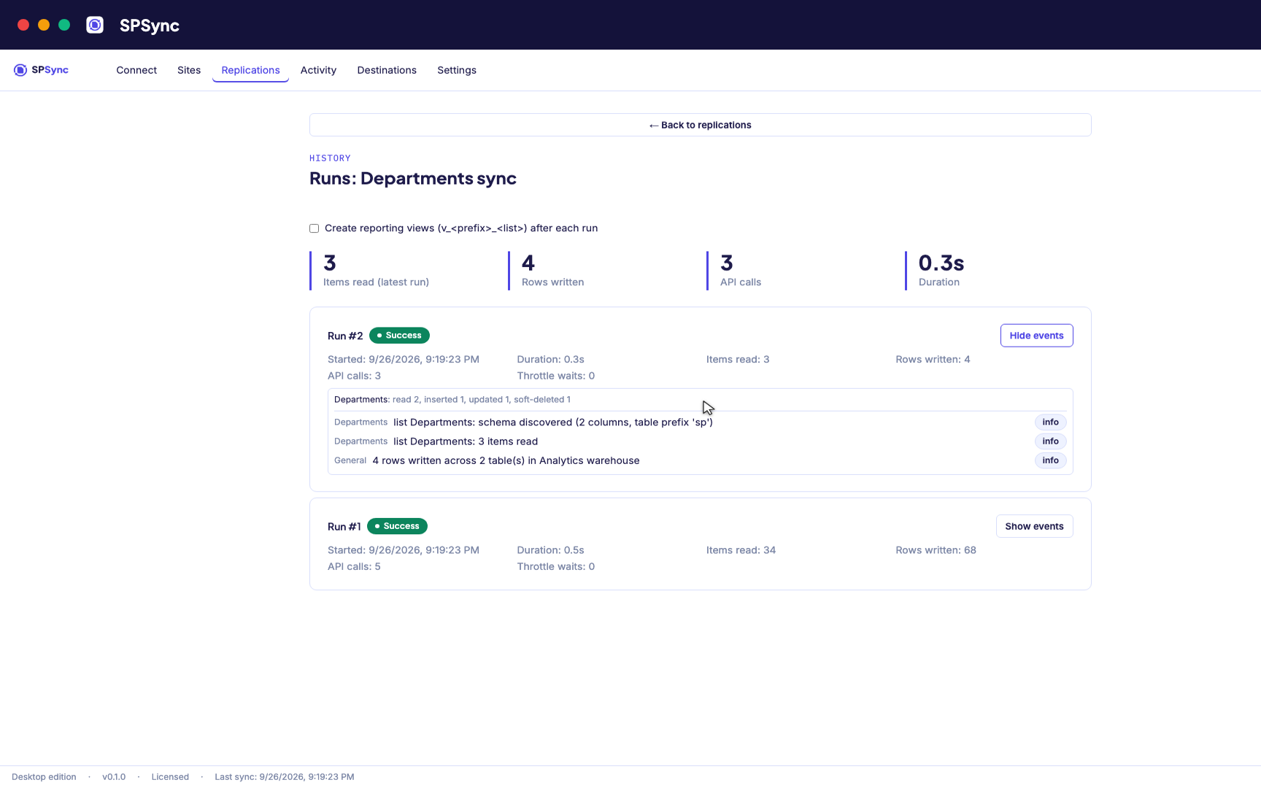Image resolution: width=1261 pixels, height=788 pixels.
Task: Click the Success badge on Run #1
Action: (397, 526)
